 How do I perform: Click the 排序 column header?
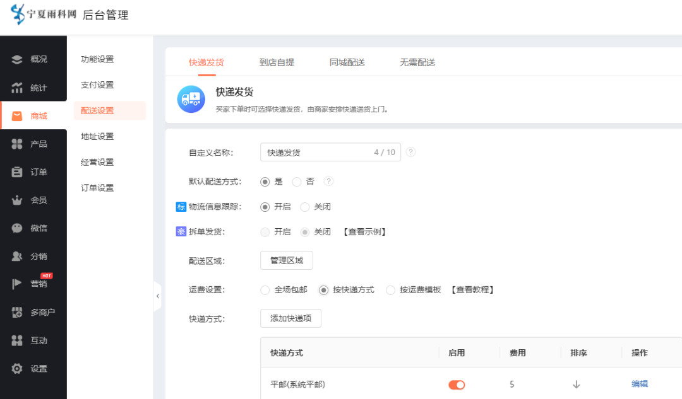[579, 353]
